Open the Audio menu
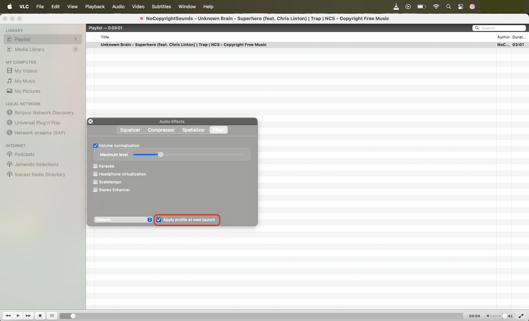Image resolution: width=529 pixels, height=321 pixels. pos(118,6)
